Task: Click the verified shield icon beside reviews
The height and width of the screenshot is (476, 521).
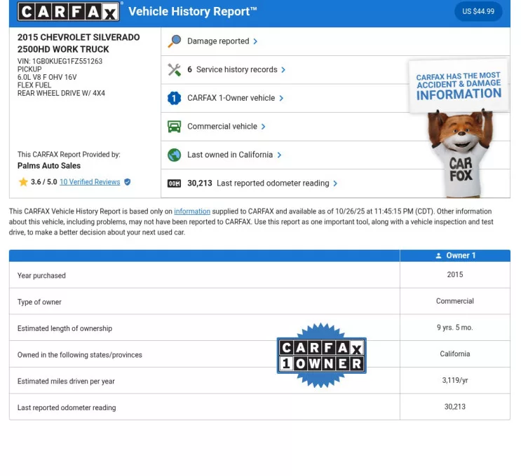Action: click(127, 182)
